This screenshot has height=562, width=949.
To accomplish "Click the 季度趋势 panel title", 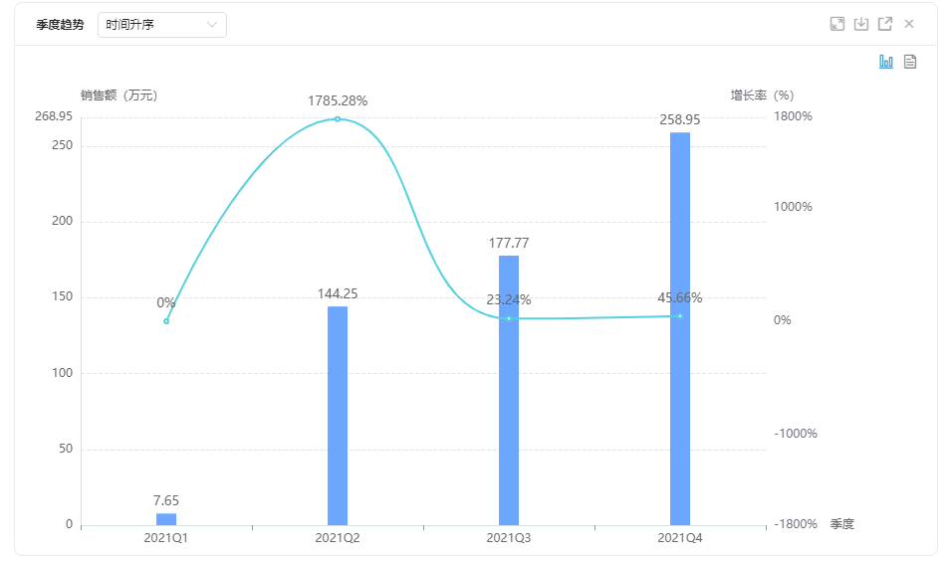I will 60,25.
